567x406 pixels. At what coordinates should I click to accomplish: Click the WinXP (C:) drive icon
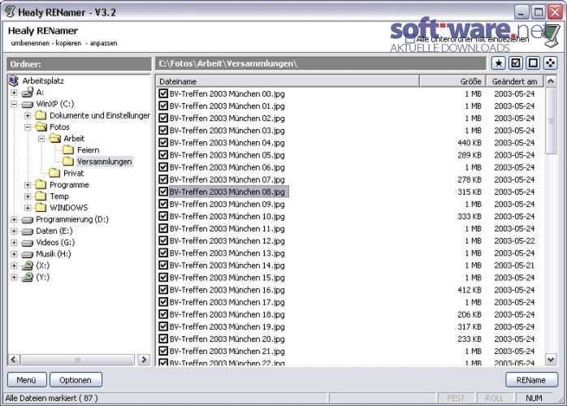pos(28,105)
